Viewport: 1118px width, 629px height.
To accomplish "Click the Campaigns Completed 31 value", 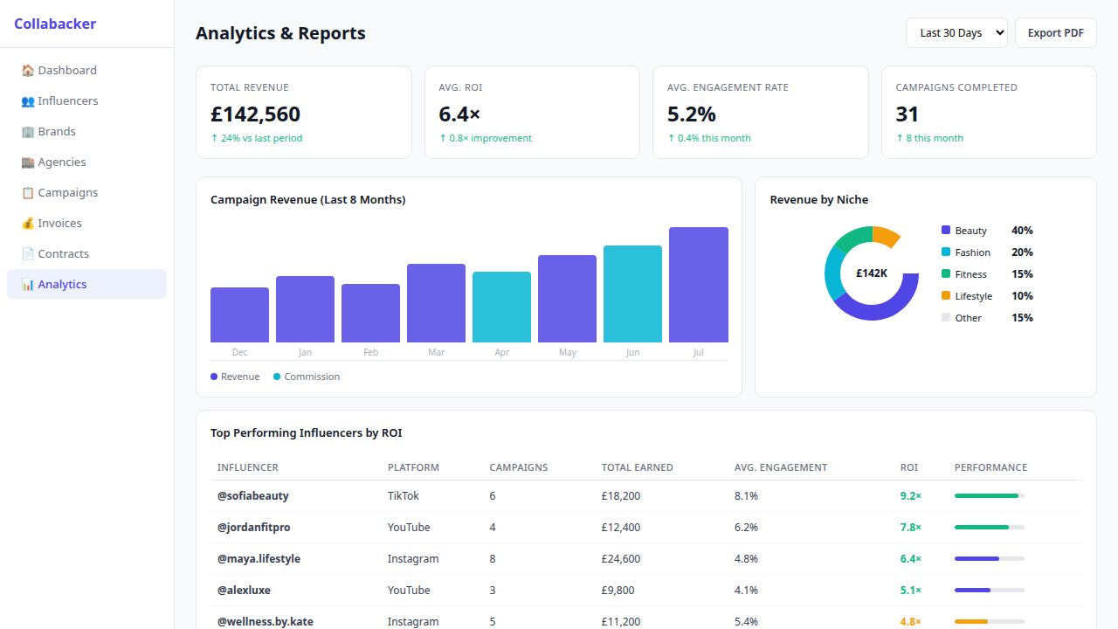I will (x=908, y=114).
